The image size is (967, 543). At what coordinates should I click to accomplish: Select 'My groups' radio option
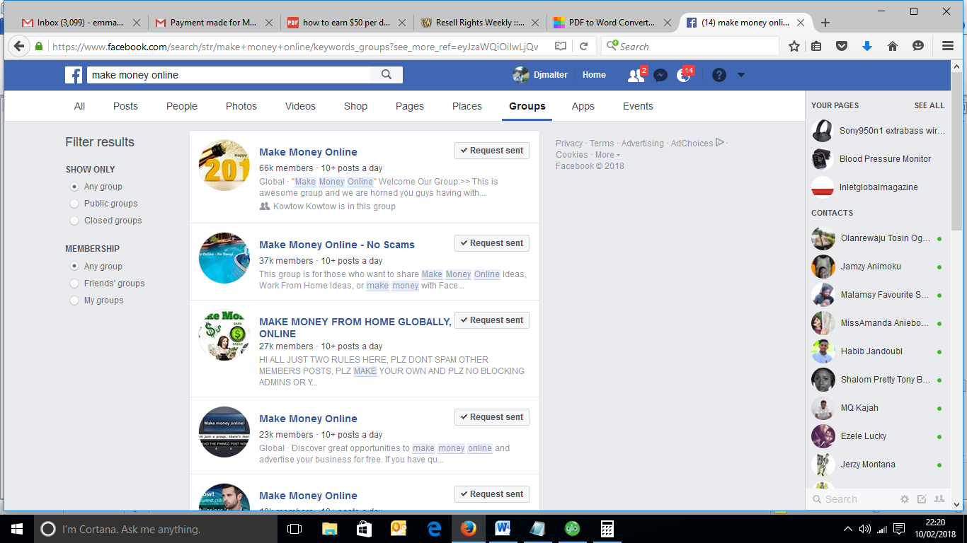74,300
